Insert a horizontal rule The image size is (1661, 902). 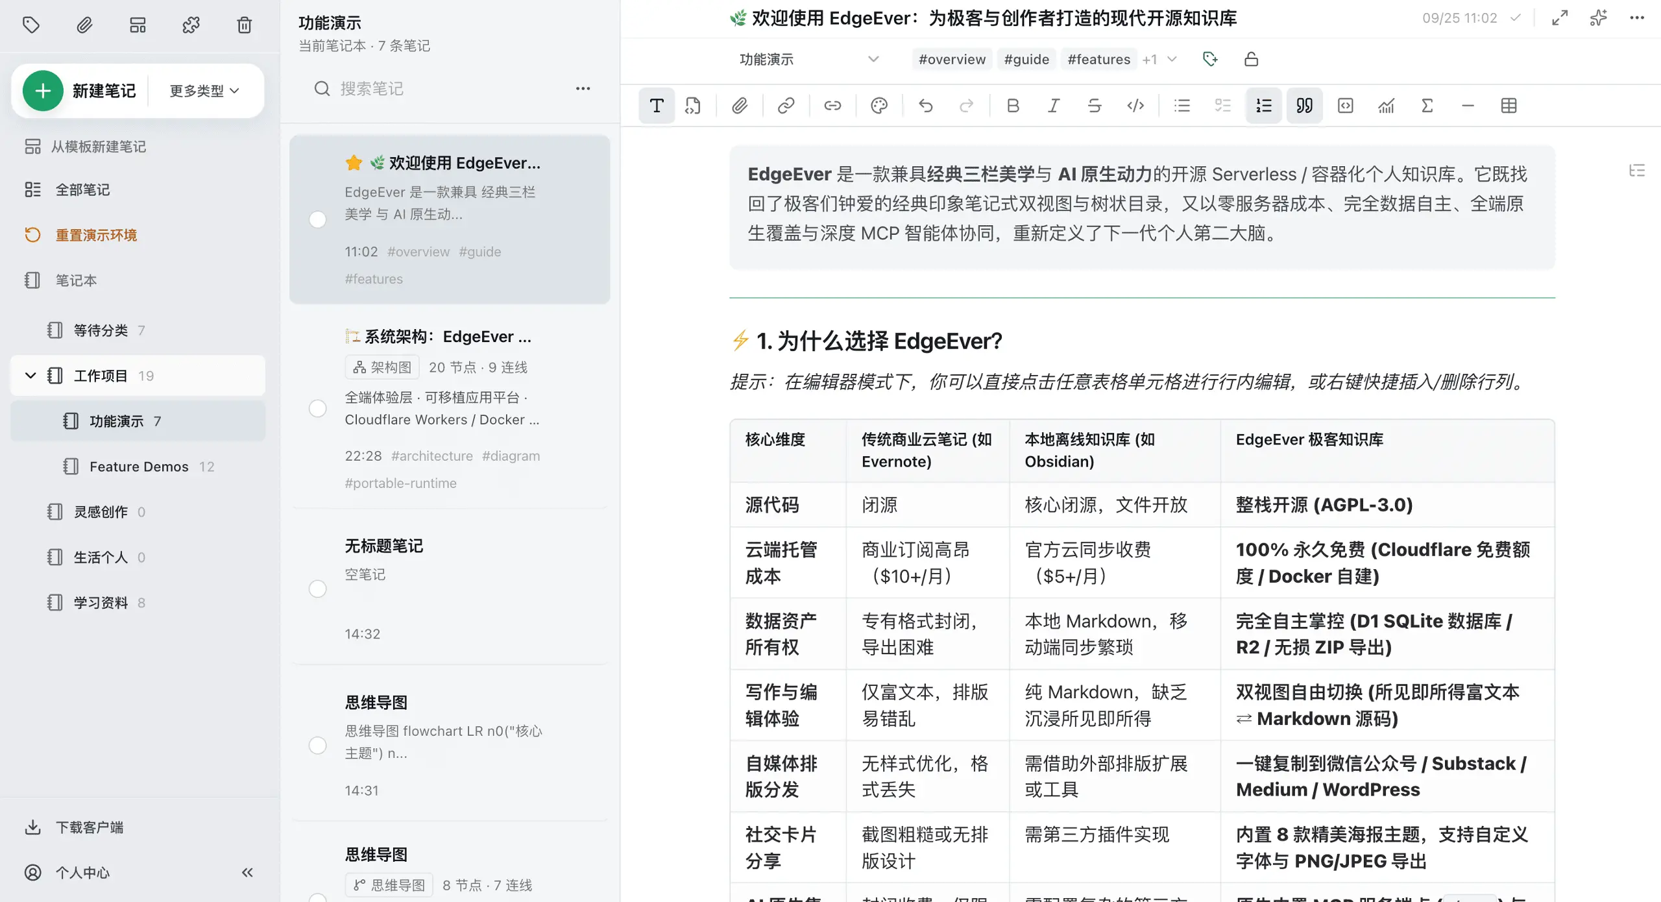click(1468, 106)
